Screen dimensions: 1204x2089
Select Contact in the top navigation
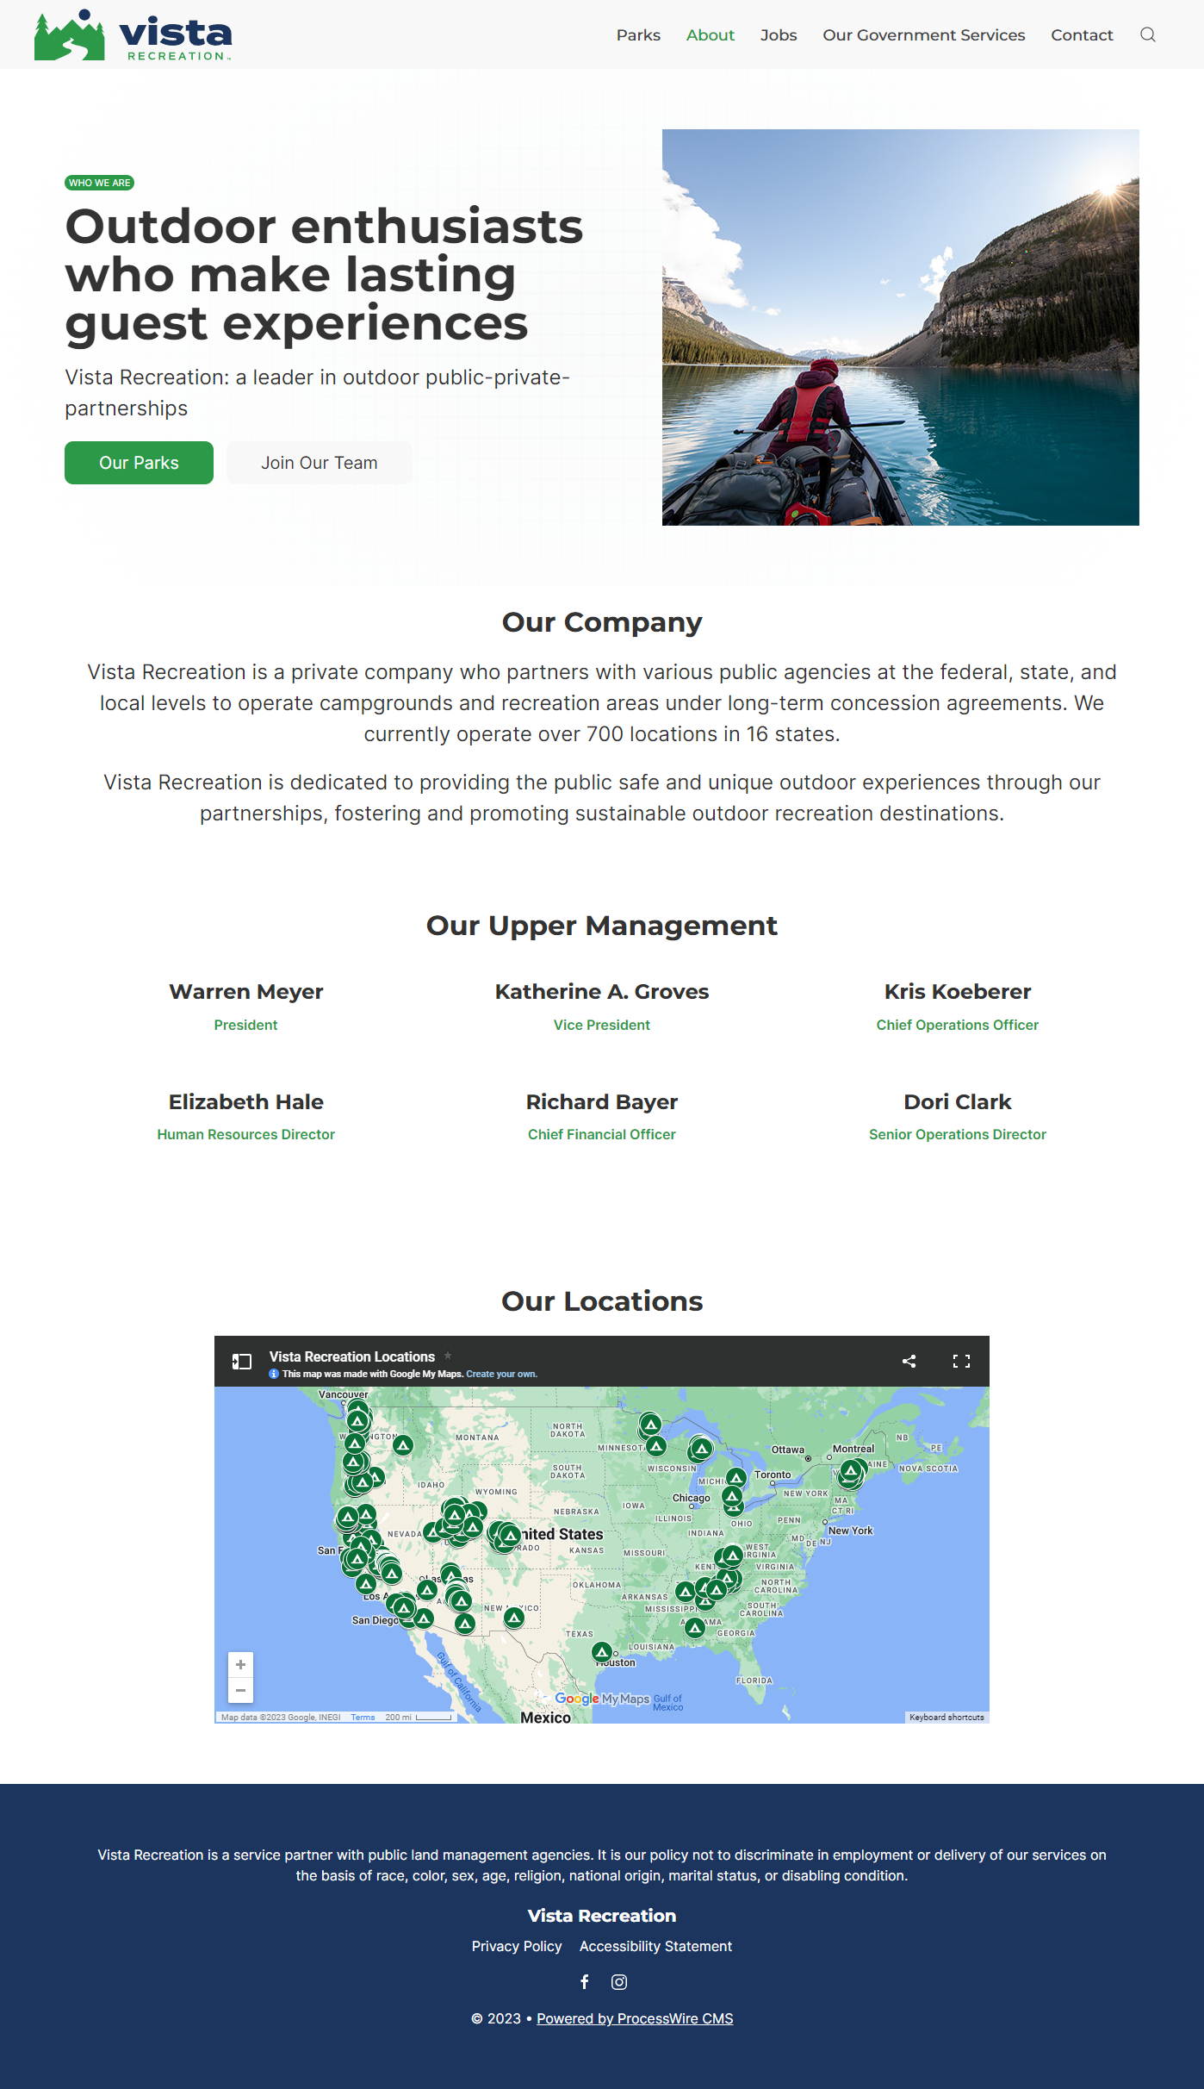[1082, 34]
